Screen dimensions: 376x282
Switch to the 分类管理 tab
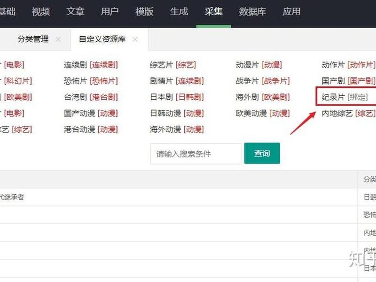[x=33, y=39]
